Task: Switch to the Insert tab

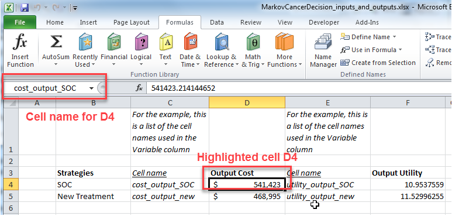Action: (88, 22)
